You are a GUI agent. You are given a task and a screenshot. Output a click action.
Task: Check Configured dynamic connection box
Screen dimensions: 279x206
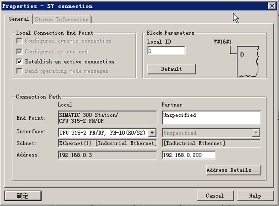(19, 41)
